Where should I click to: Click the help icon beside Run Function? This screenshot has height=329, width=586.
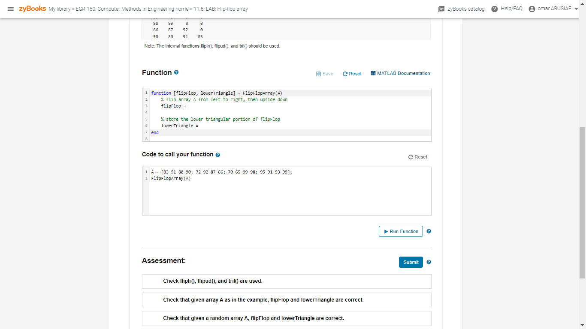[x=429, y=231]
